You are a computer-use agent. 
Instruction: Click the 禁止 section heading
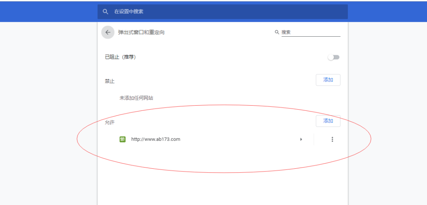110,81
